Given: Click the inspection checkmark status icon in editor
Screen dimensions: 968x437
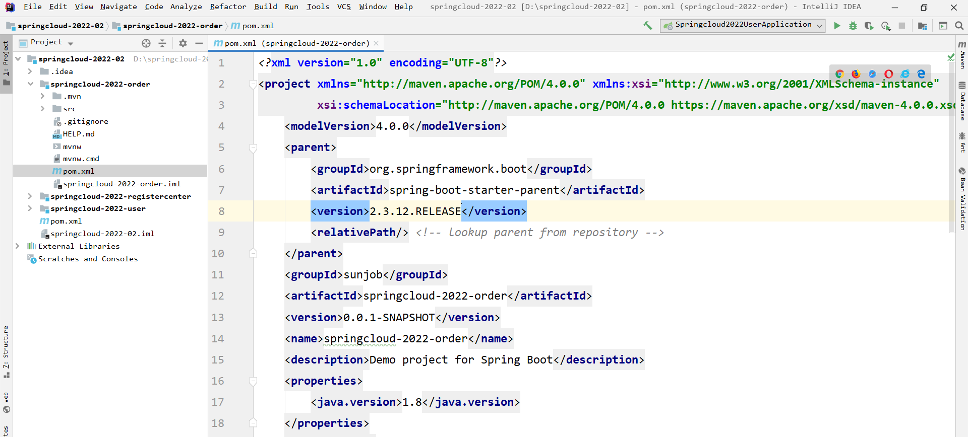Looking at the screenshot, I should tap(951, 57).
